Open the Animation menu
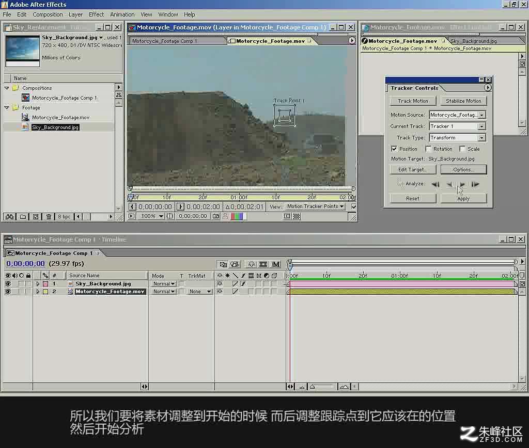Viewport: 529px width, 448px height. (x=122, y=14)
